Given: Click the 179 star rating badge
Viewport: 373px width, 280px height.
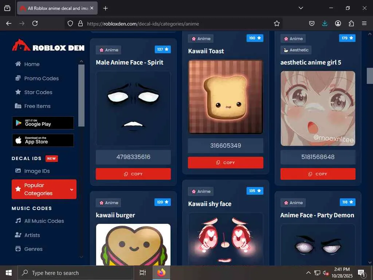Looking at the screenshot, I should coord(347,38).
